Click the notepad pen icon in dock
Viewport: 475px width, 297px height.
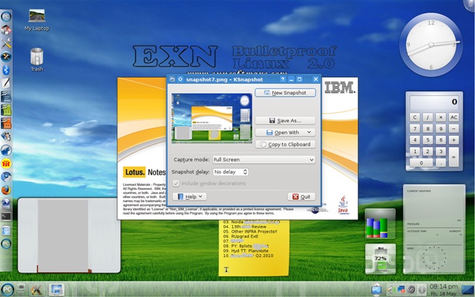(6, 83)
